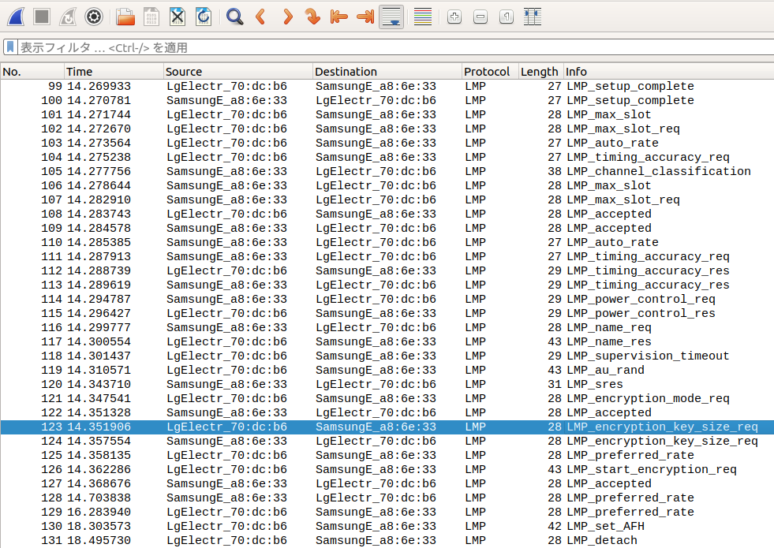Image resolution: width=774 pixels, height=548 pixels.
Task: Select packet 130 LMP_set_AFH
Action: tap(387, 527)
